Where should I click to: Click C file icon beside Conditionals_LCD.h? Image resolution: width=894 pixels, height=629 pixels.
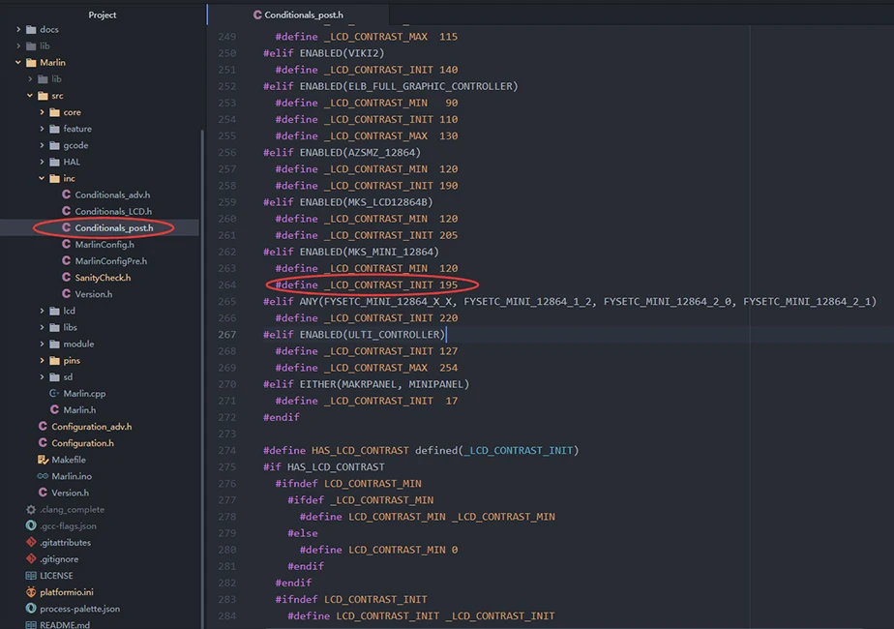coord(66,211)
